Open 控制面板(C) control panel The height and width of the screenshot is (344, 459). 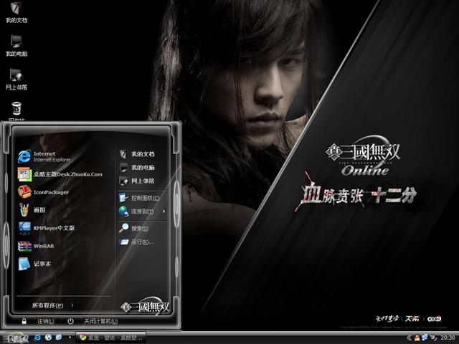click(139, 198)
